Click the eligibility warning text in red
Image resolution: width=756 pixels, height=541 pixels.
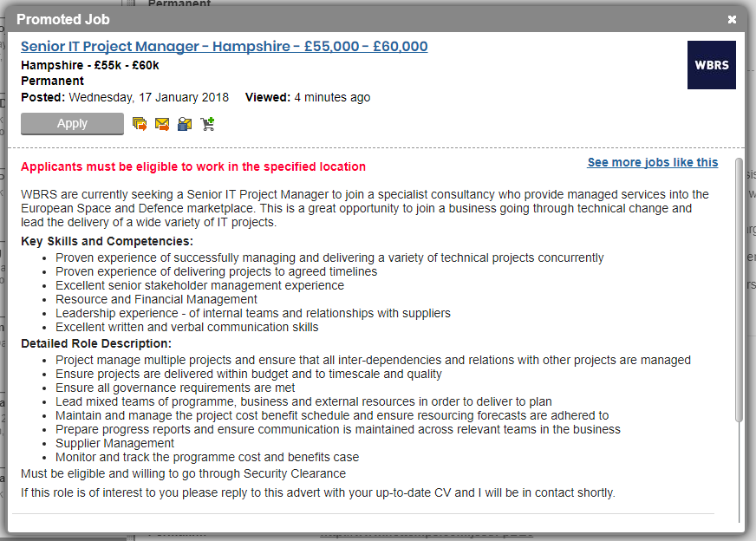[193, 166]
